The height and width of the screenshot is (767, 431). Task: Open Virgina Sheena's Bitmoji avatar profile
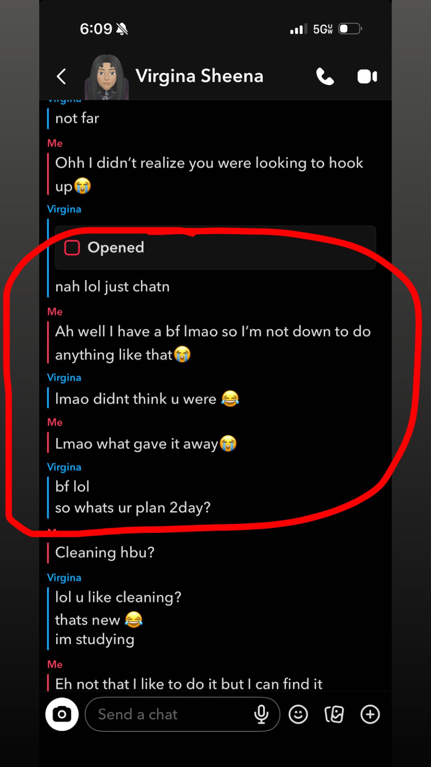point(107,77)
